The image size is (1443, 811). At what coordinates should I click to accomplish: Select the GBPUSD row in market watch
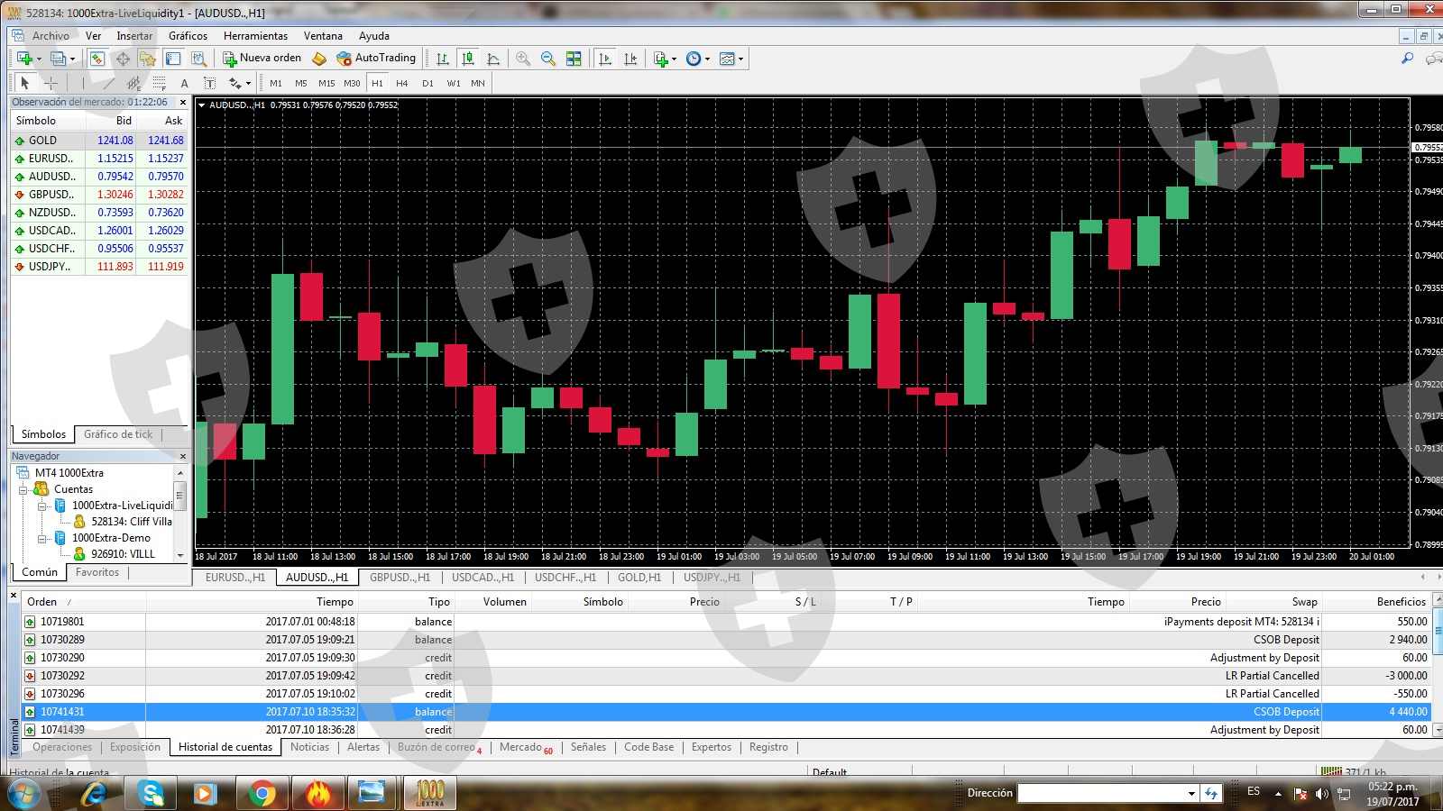tap(51, 195)
